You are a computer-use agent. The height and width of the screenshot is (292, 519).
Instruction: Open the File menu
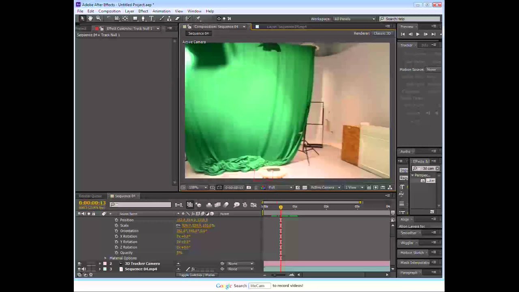coord(80,11)
